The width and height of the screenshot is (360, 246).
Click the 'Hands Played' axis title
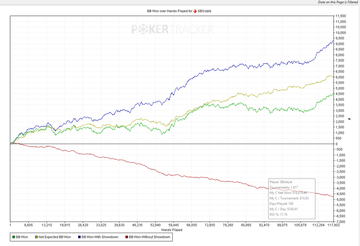(172, 230)
